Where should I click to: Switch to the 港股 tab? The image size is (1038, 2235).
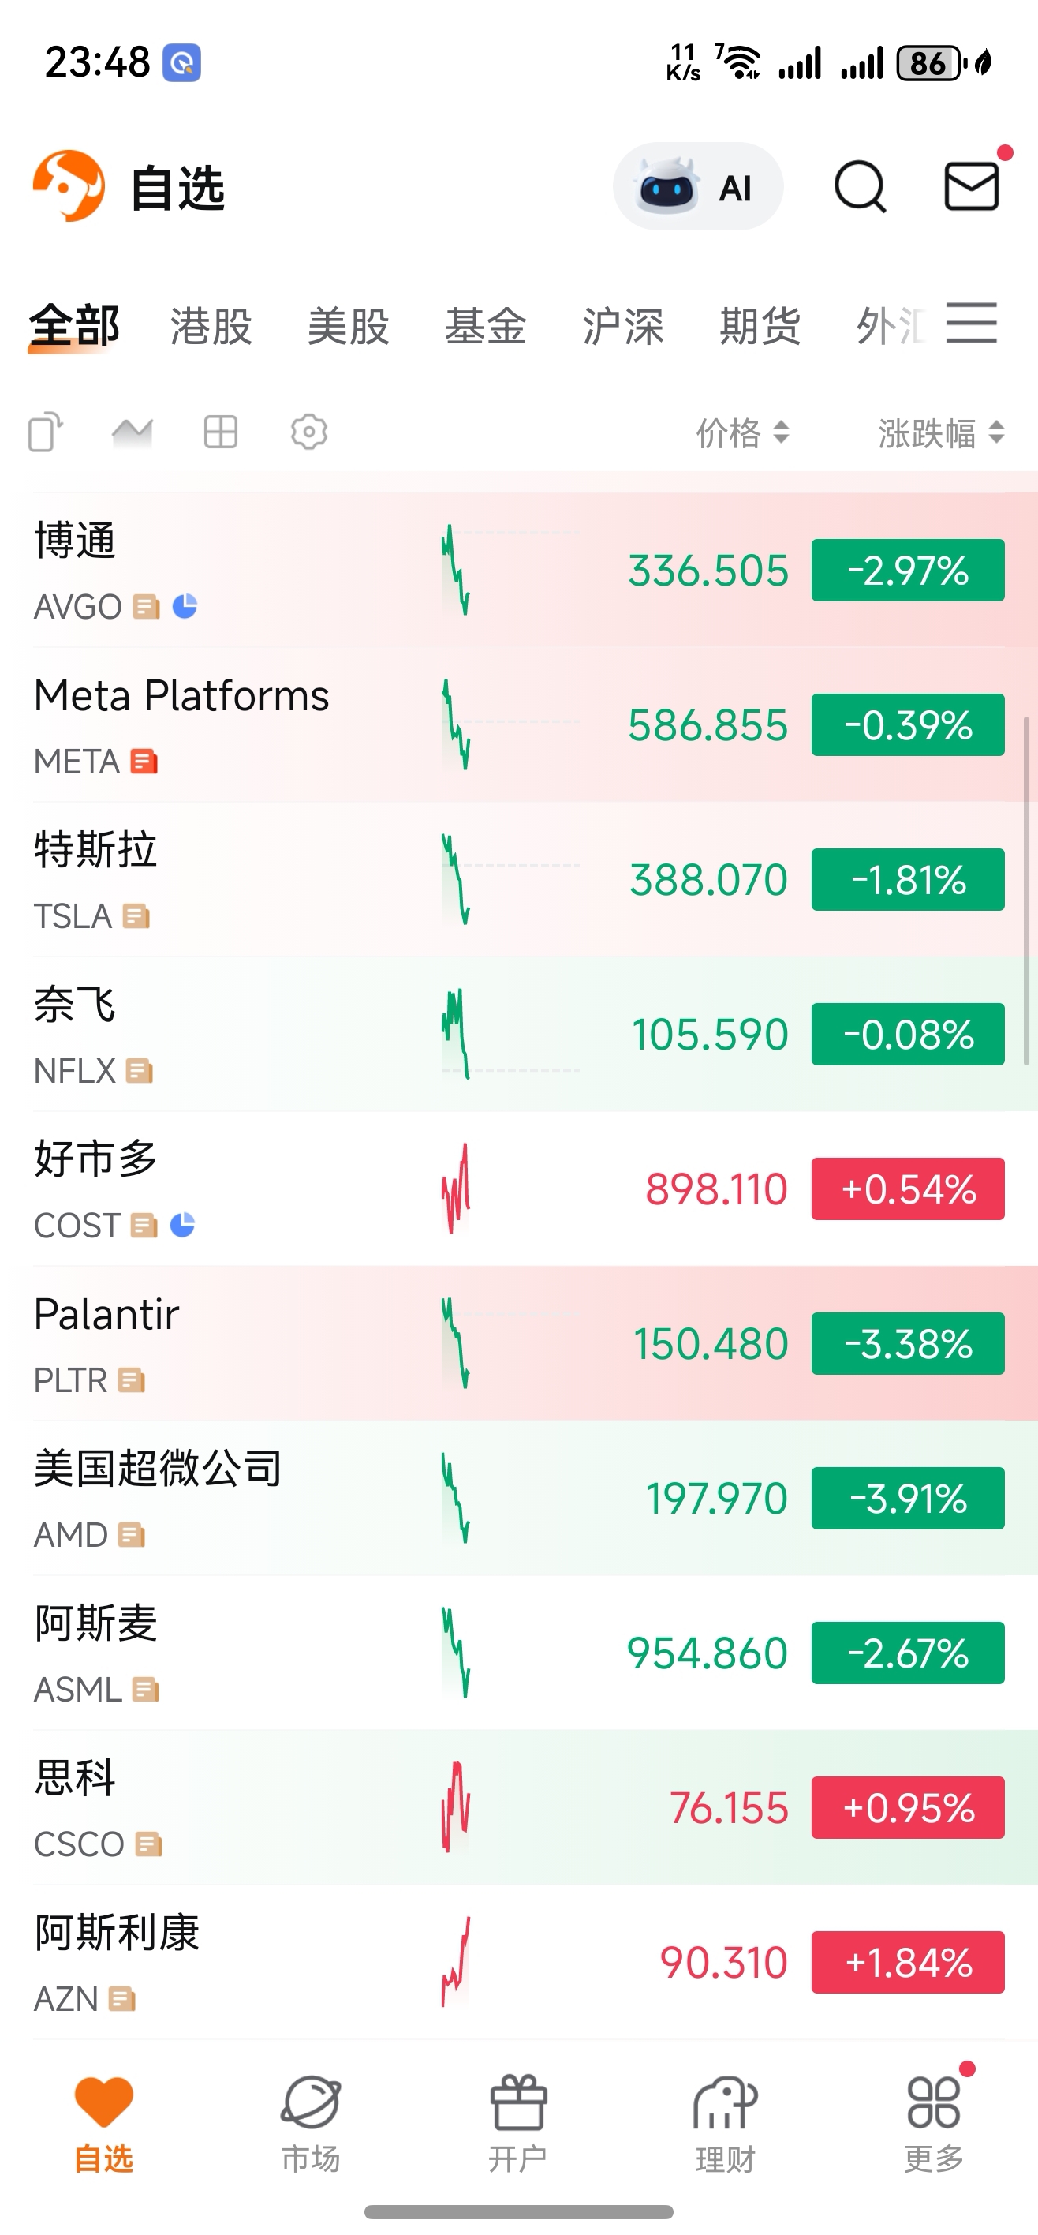[211, 326]
